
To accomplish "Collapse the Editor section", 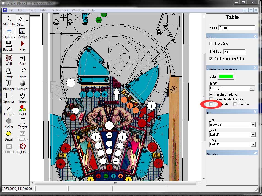I will coord(255,36).
